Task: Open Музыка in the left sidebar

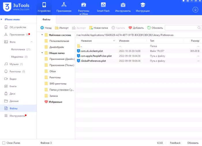Action: pos(14,64)
